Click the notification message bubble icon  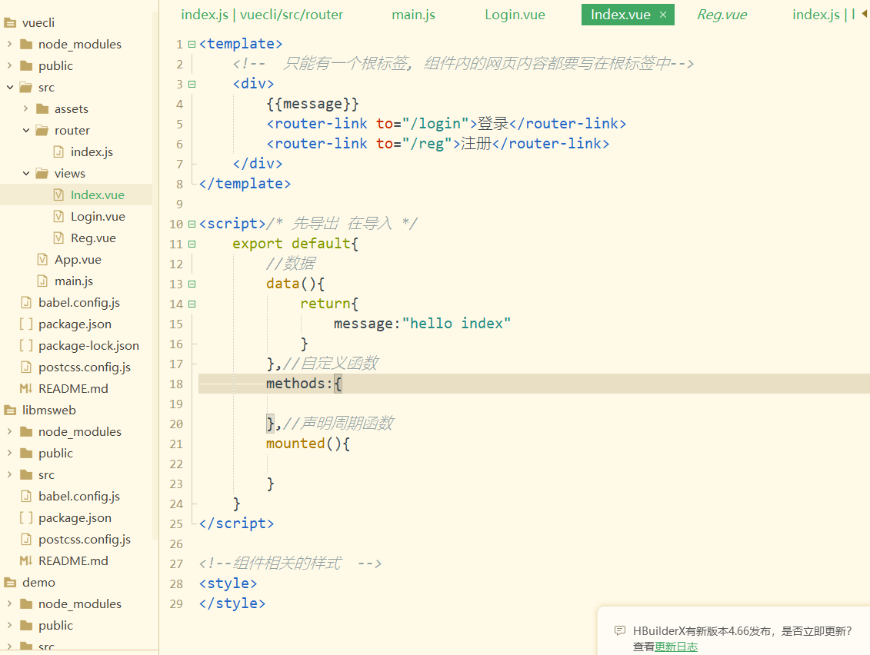pos(620,630)
